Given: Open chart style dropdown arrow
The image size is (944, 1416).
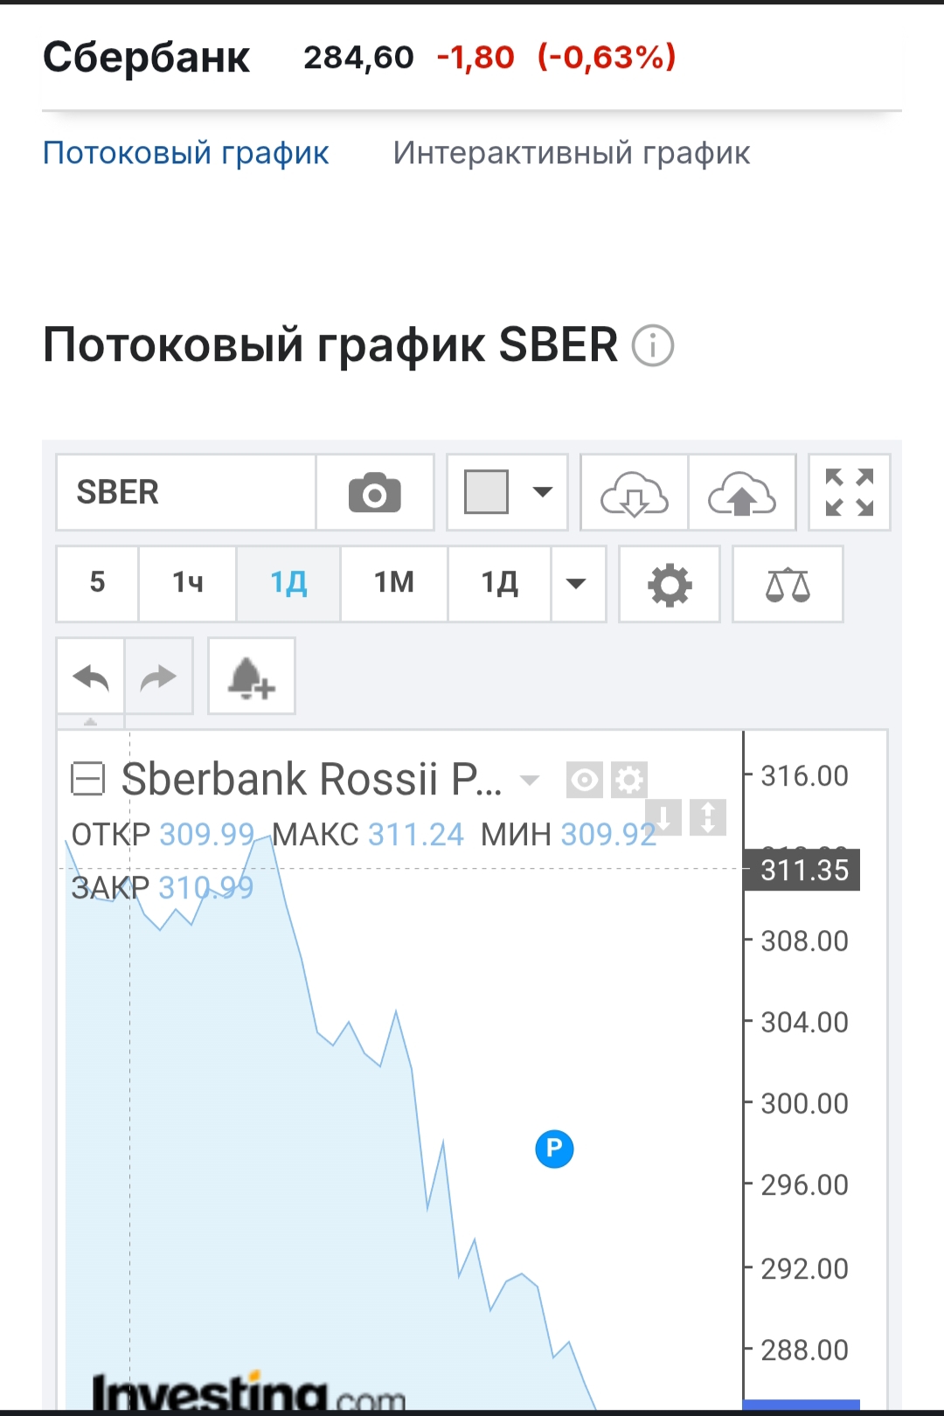Looking at the screenshot, I should [x=543, y=492].
